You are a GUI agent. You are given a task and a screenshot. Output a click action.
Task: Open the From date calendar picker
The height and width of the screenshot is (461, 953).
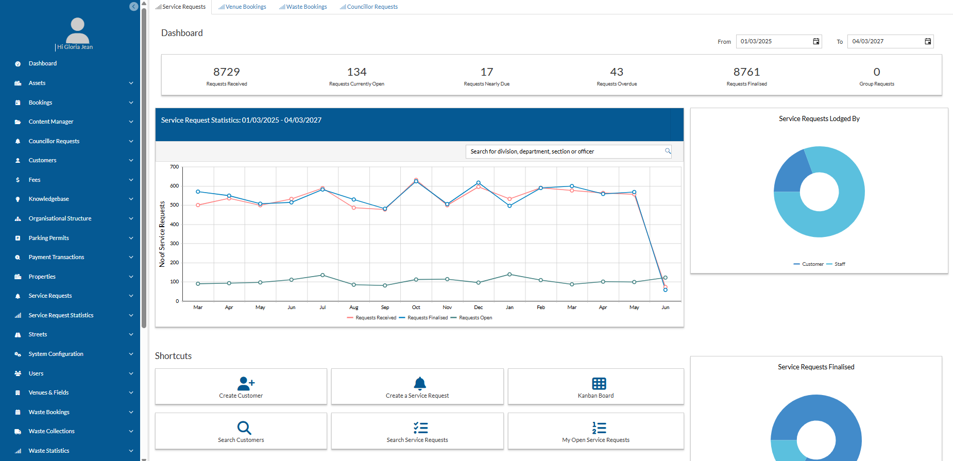[816, 41]
